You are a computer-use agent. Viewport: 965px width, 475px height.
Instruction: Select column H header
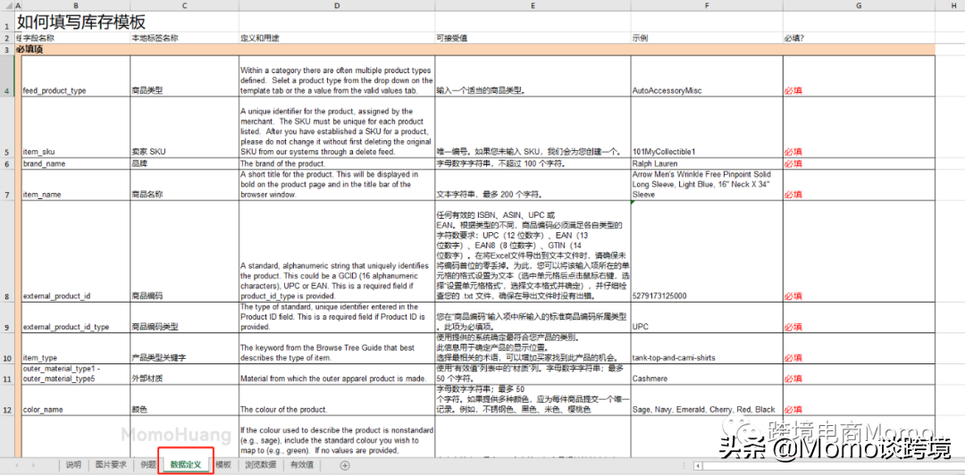(950, 5)
